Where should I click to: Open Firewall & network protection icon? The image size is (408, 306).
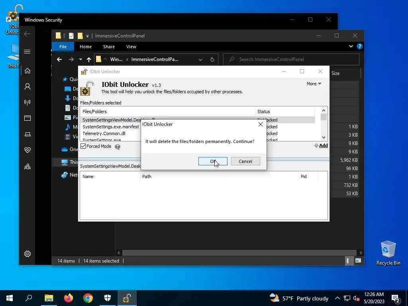point(27,102)
